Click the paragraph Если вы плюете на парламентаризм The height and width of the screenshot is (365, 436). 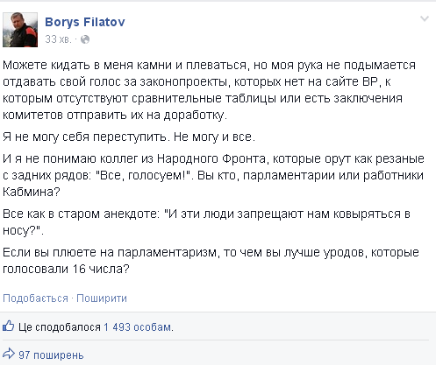pyautogui.click(x=211, y=261)
